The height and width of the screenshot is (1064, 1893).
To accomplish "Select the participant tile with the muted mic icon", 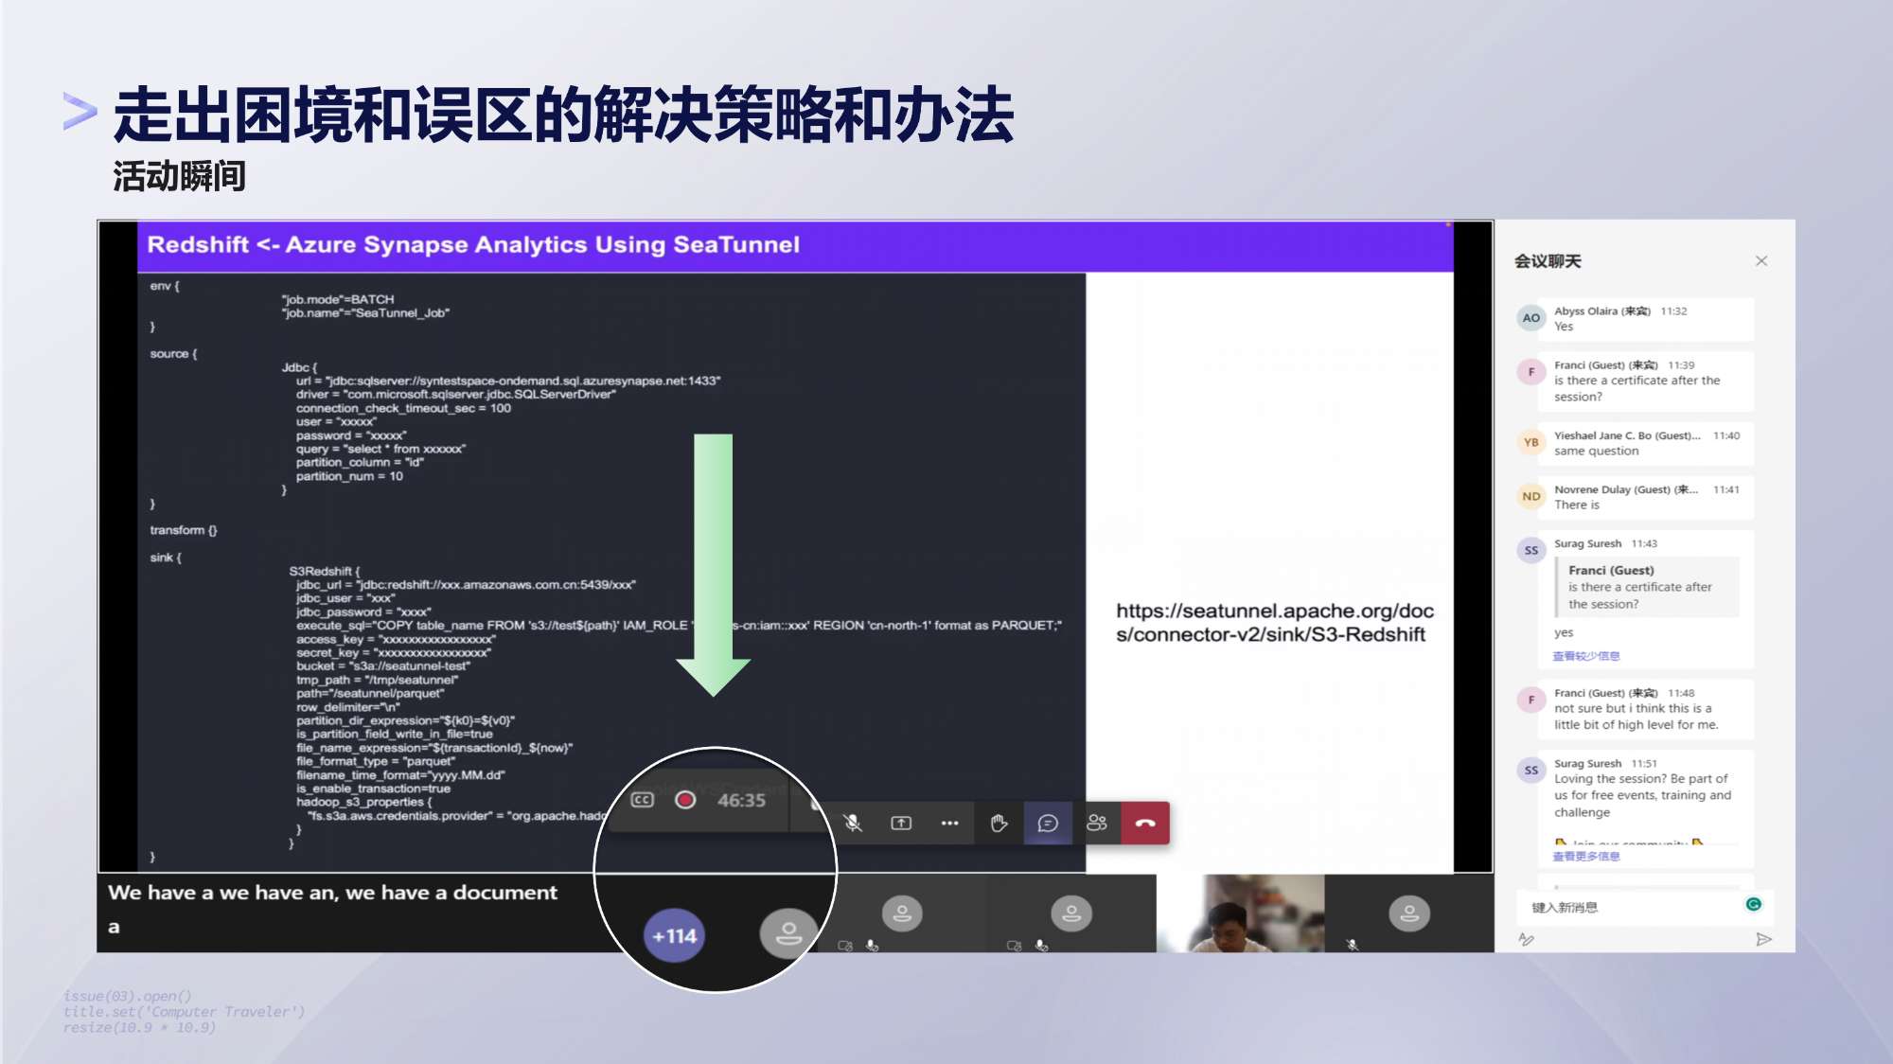I will [x=1409, y=913].
